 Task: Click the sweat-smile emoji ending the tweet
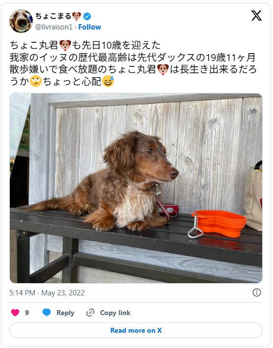pos(108,81)
